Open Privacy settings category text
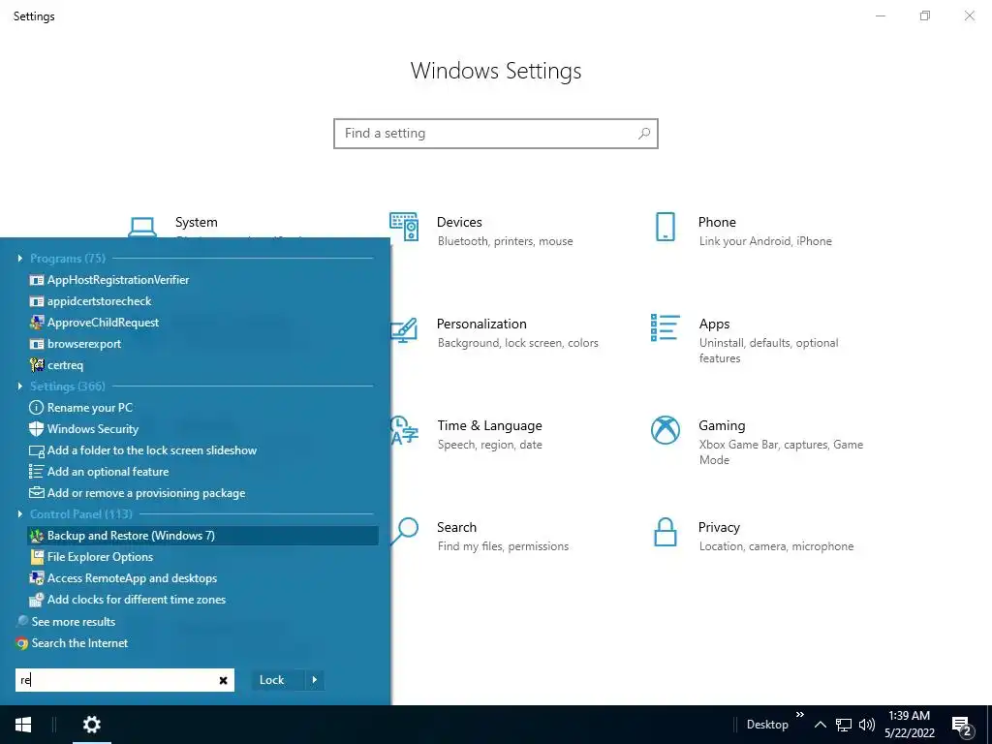This screenshot has height=744, width=992. pyautogui.click(x=719, y=528)
